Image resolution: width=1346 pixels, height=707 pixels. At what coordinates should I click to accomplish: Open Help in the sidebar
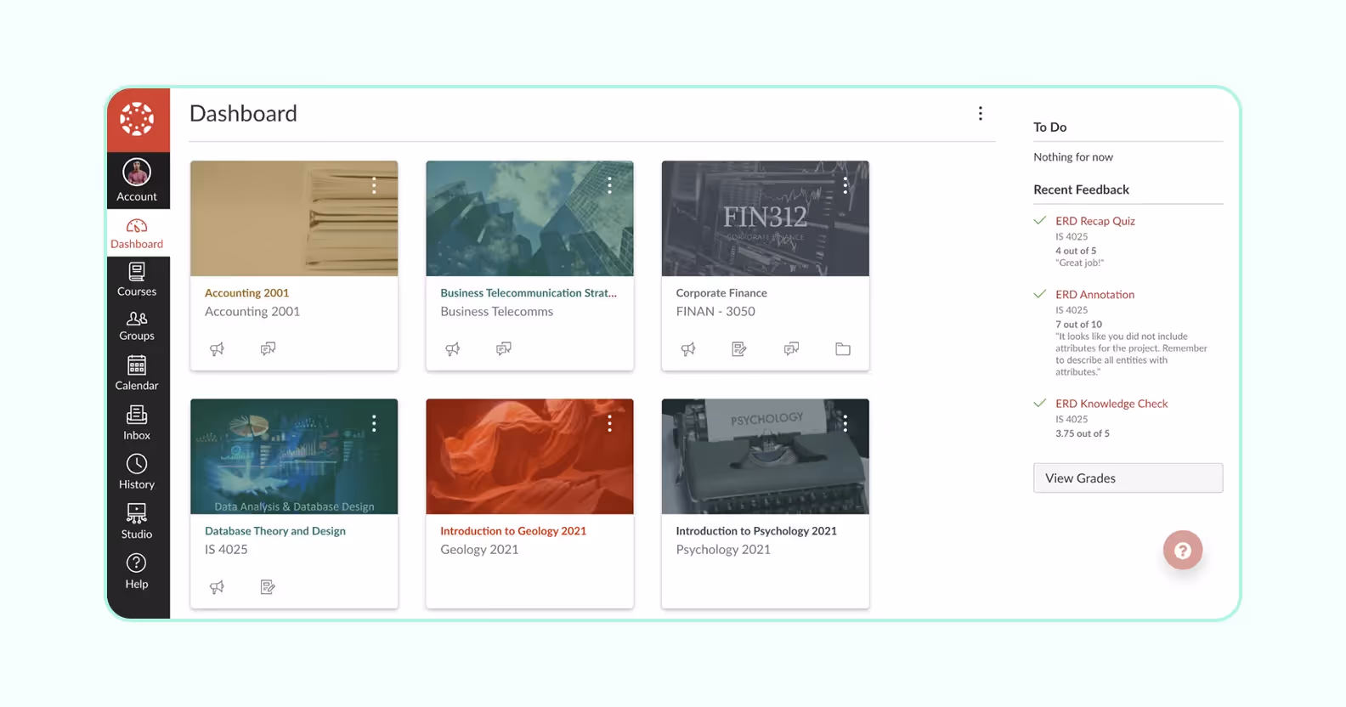pos(137,572)
